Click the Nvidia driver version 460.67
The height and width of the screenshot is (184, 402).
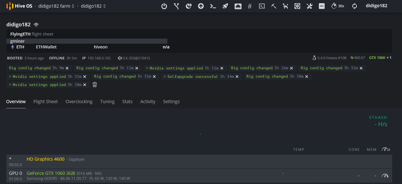pyautogui.click(x=358, y=58)
